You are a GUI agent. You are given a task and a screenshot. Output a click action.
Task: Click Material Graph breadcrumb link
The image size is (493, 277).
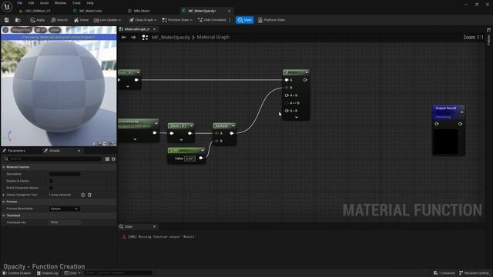pyautogui.click(x=213, y=38)
